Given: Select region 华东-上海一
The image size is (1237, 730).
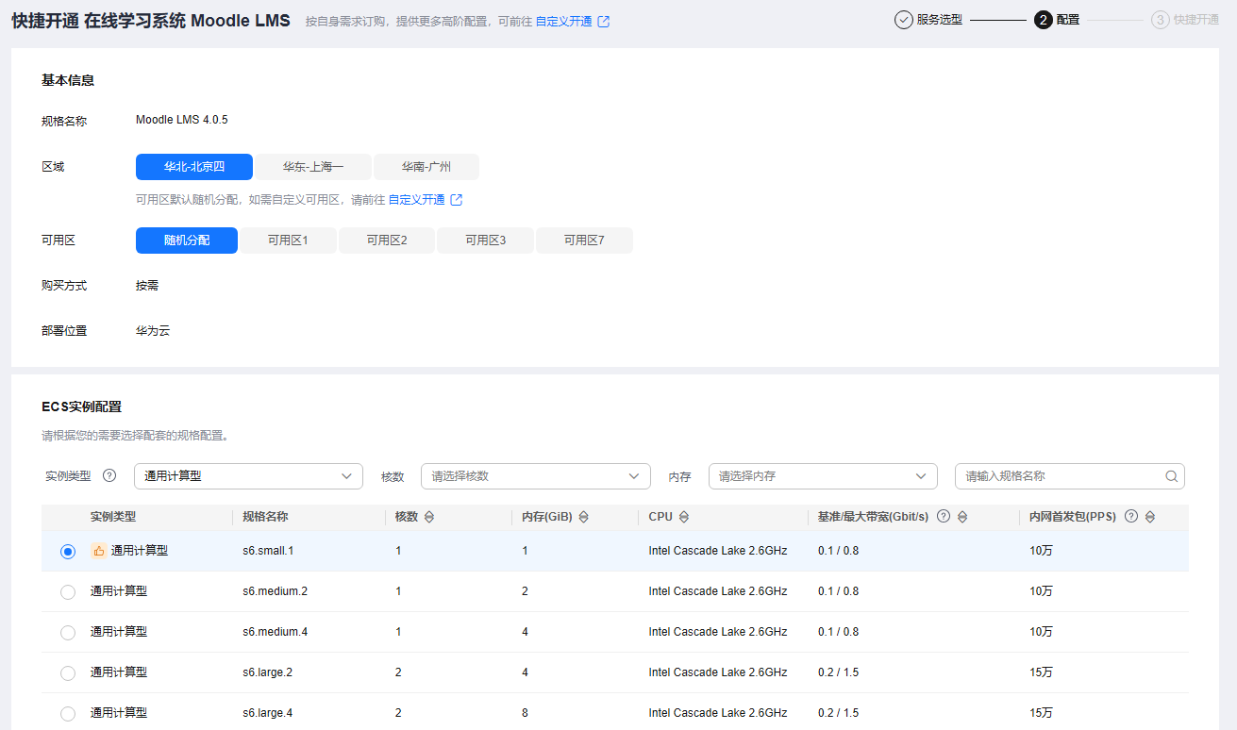Looking at the screenshot, I should point(313,167).
